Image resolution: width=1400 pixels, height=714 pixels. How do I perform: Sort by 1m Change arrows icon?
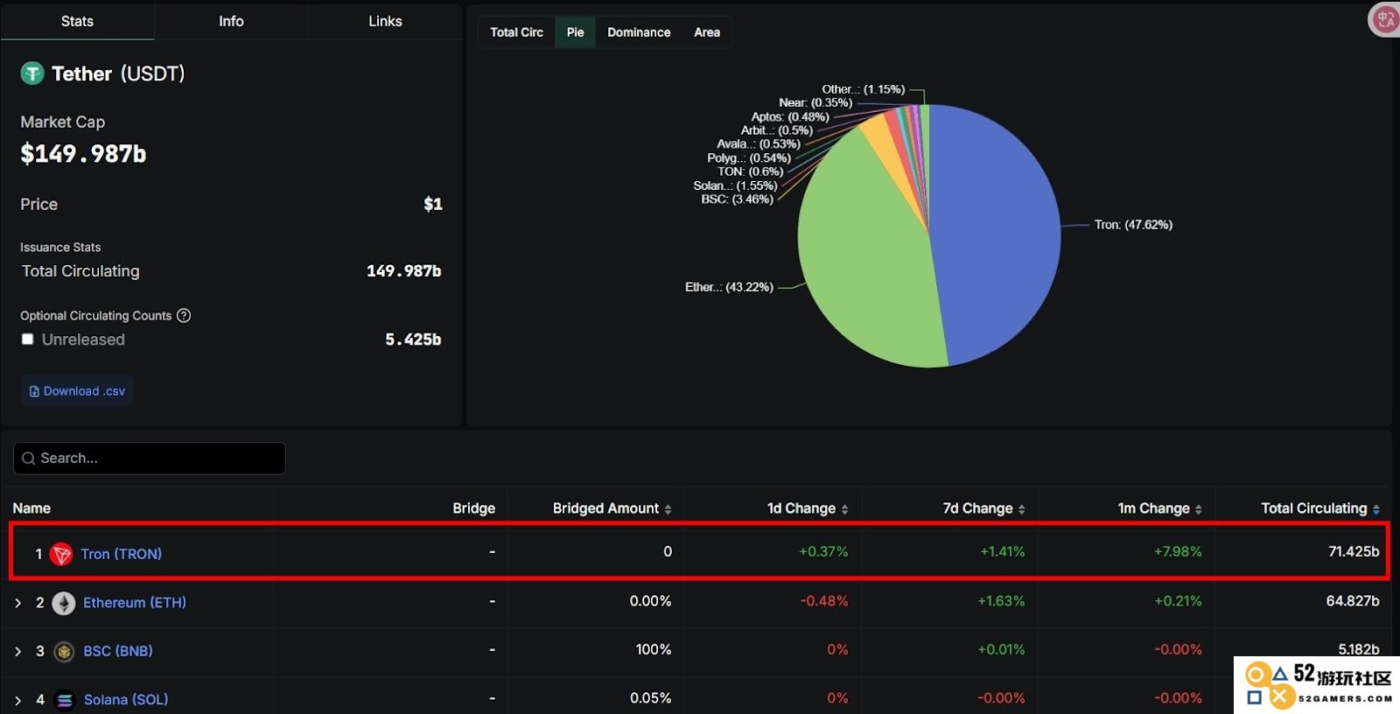1198,509
